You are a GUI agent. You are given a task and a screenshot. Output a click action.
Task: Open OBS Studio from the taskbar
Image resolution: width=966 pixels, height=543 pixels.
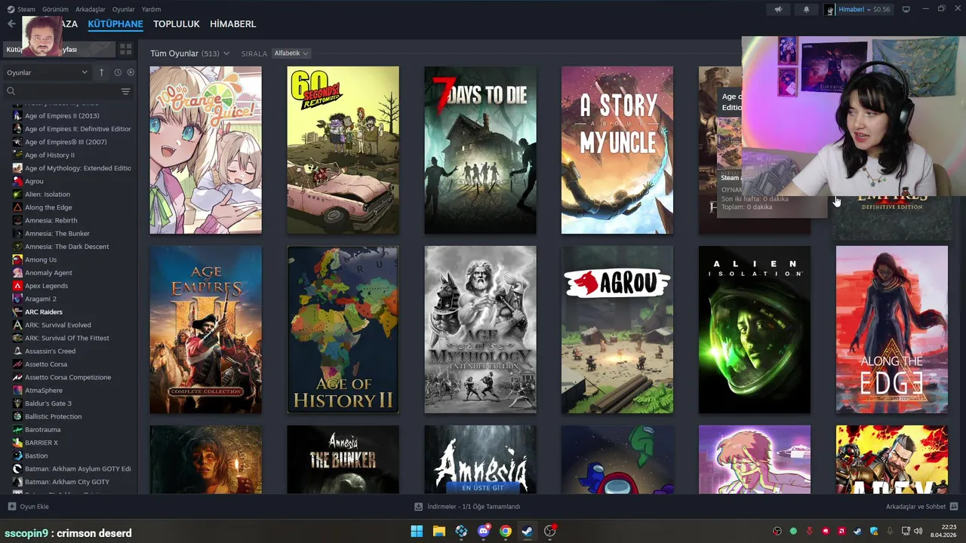click(x=550, y=531)
